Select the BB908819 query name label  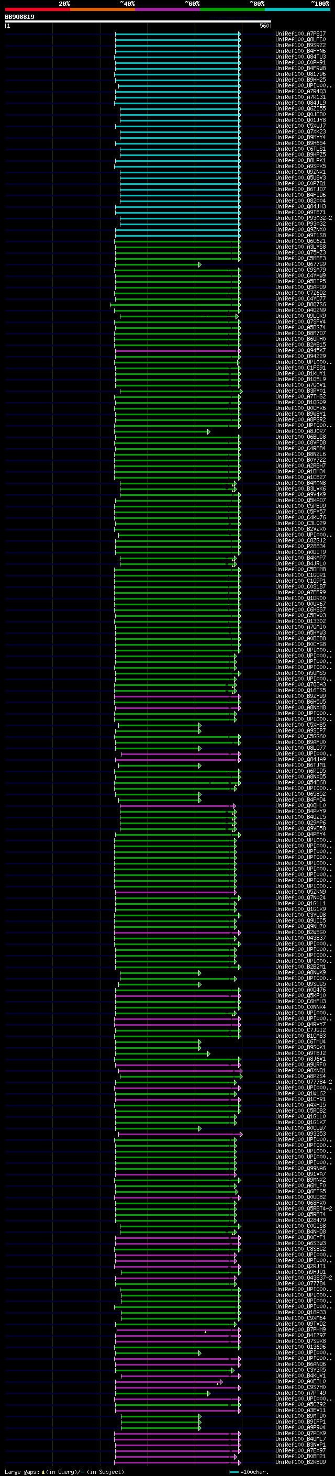click(19, 17)
